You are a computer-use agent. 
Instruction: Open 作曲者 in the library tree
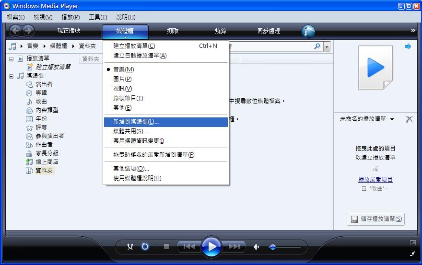coord(44,144)
